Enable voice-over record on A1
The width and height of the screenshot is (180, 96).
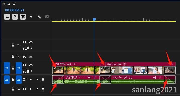coord(43,80)
